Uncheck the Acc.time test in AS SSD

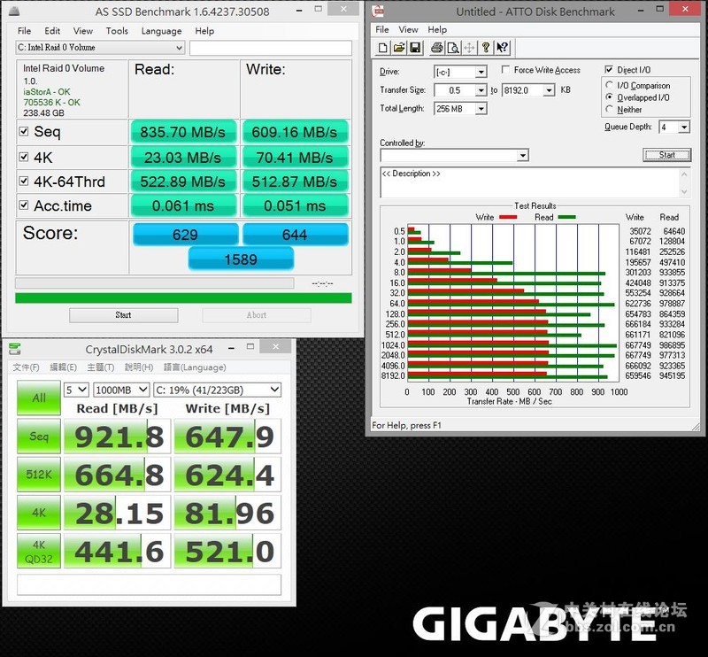click(x=24, y=205)
